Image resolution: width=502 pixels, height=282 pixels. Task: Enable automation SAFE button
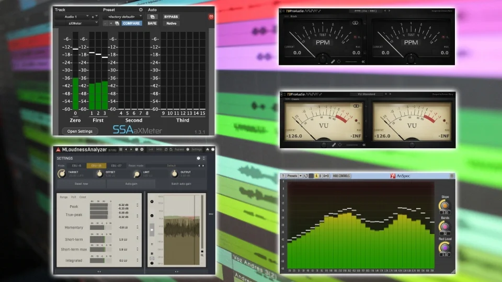[x=152, y=23]
